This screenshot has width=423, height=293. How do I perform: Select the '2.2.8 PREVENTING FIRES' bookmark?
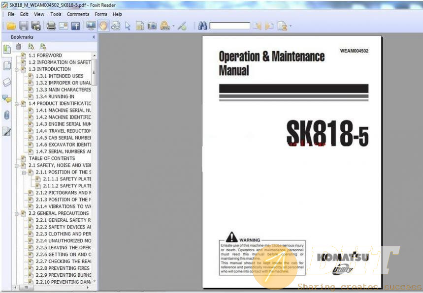63,268
